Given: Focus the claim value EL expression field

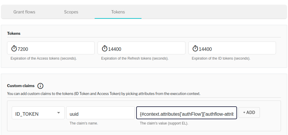Looking at the screenshot, I should (x=187, y=114).
